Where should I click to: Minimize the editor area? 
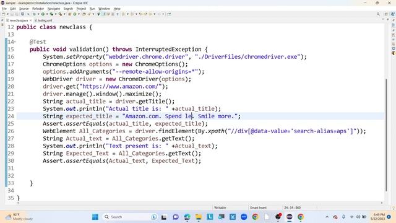click(x=383, y=19)
